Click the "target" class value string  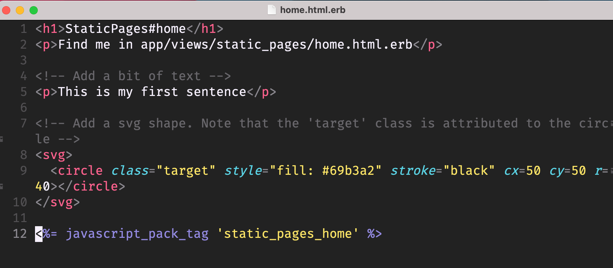click(x=186, y=171)
